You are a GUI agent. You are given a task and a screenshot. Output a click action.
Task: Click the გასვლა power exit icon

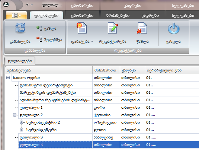[174, 28]
